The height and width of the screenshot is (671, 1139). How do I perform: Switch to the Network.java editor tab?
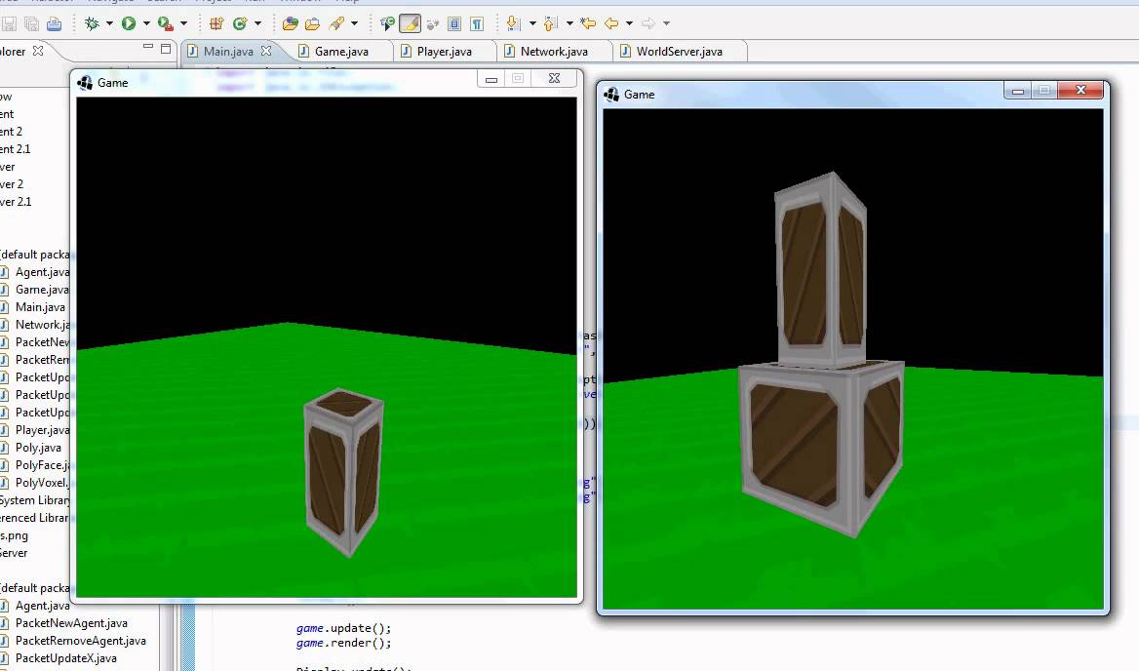click(x=554, y=52)
